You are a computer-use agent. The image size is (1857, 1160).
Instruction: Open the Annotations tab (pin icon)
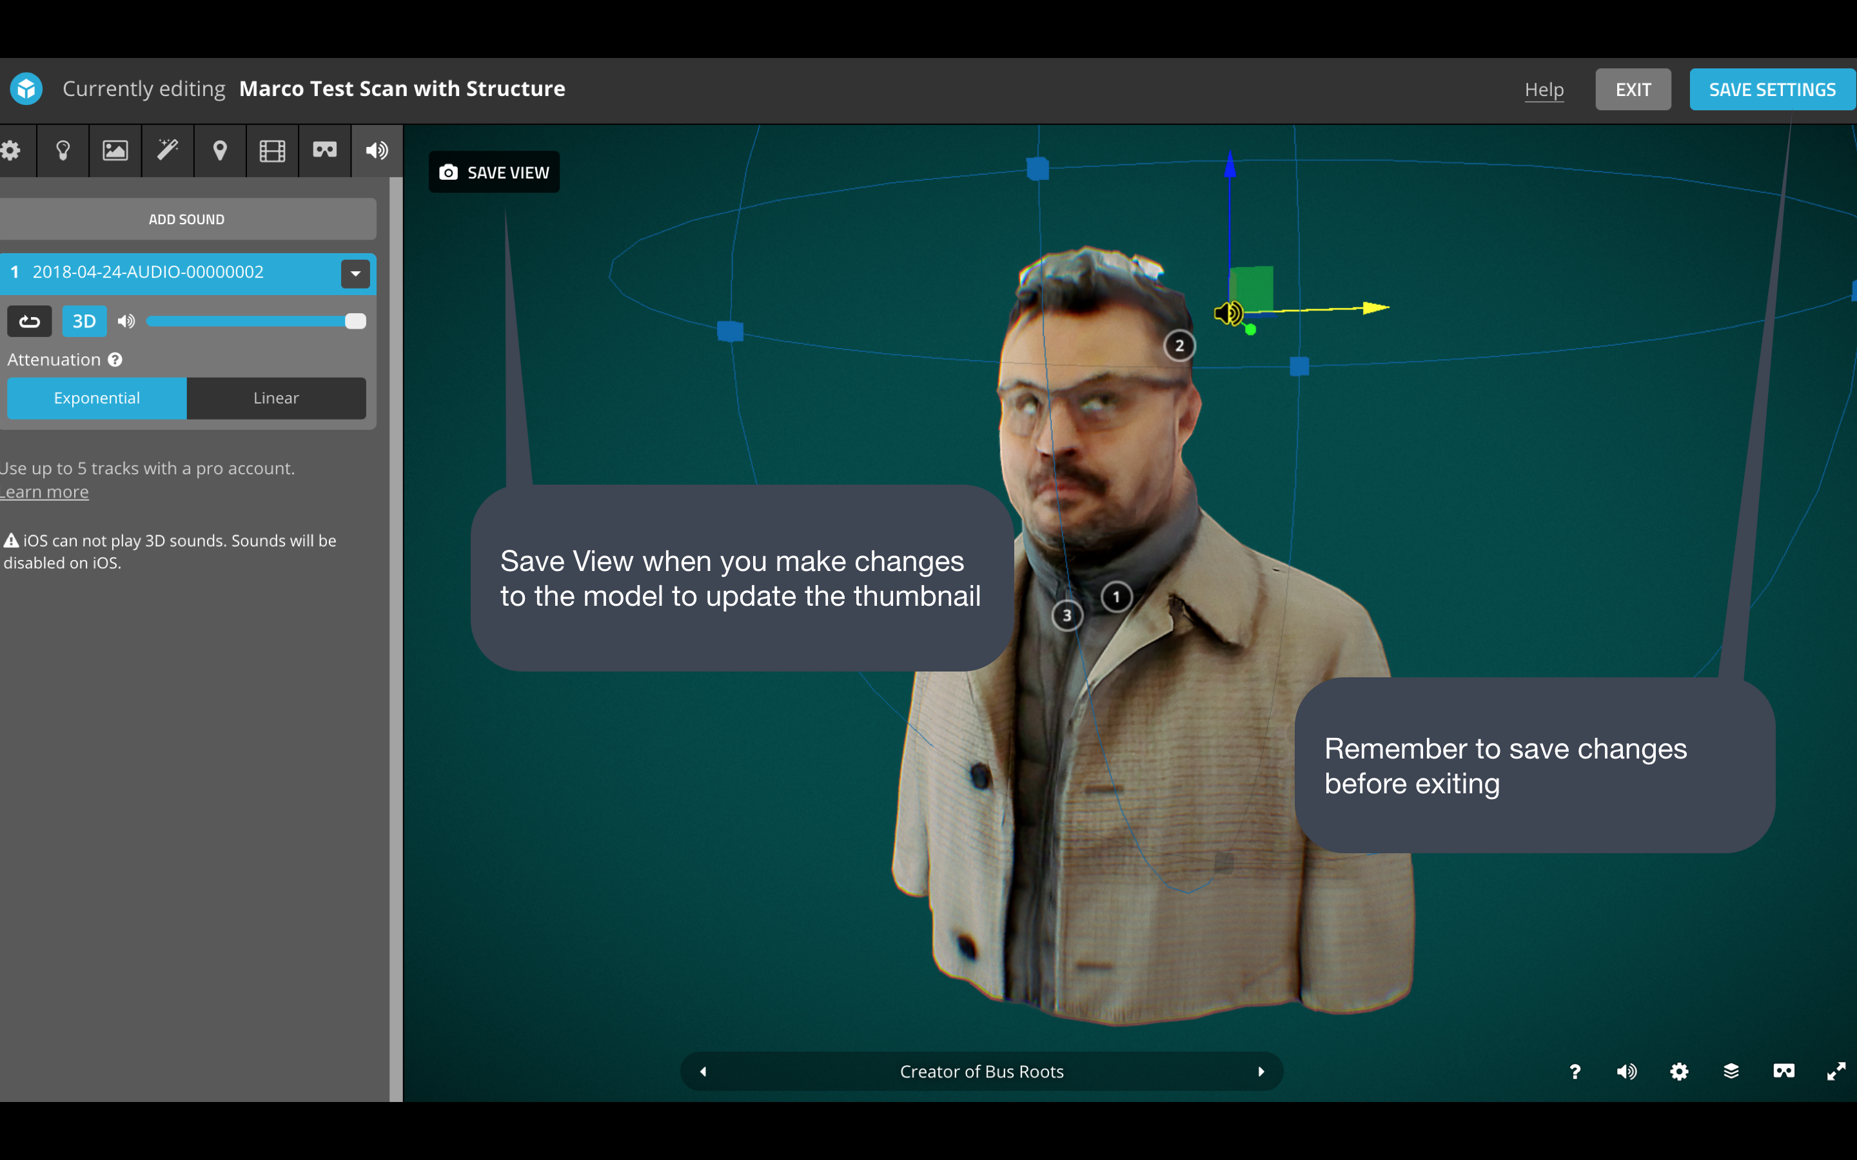tap(219, 150)
